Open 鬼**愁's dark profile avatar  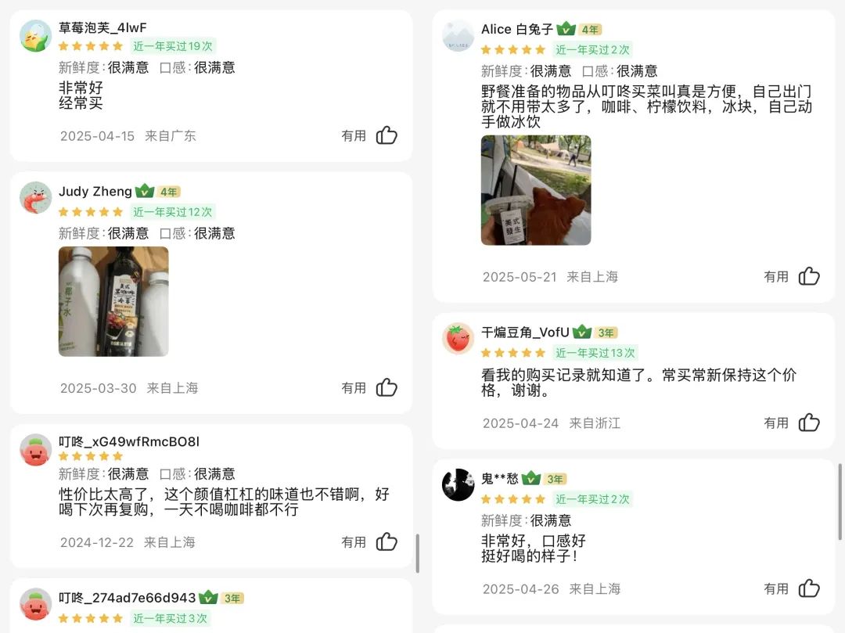[458, 484]
